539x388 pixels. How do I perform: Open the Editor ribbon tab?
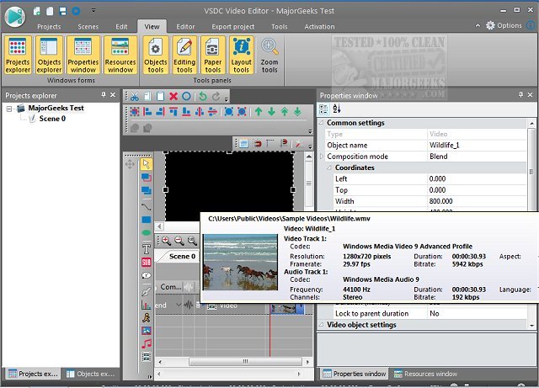point(185,26)
